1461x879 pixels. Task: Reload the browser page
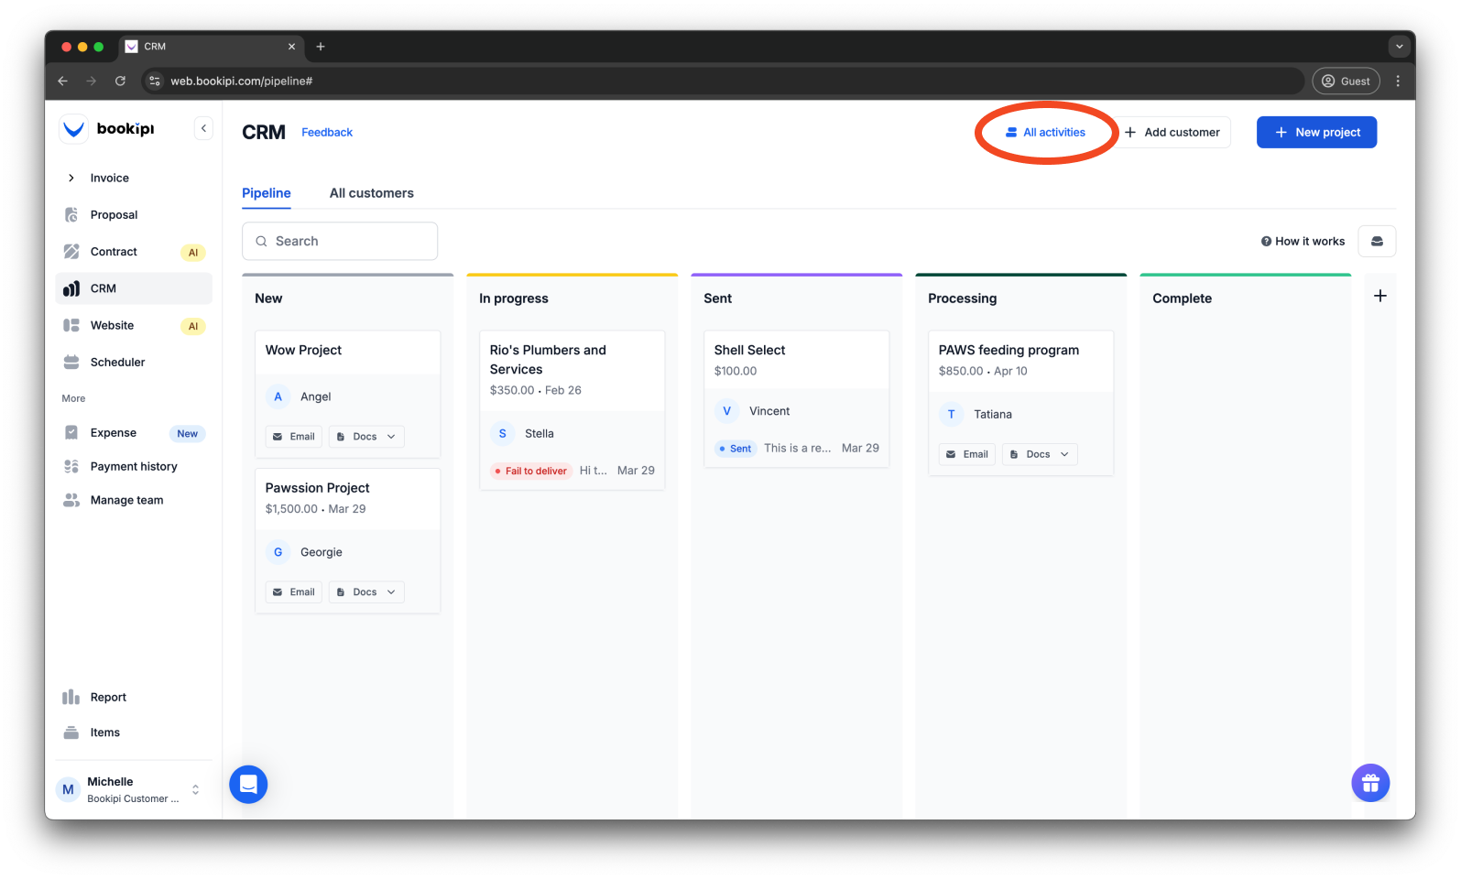[x=120, y=81]
